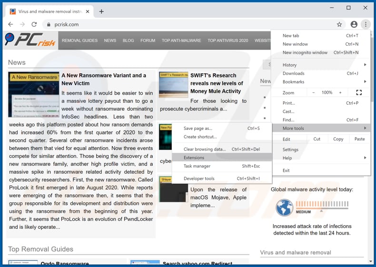376x267 pixels.
Task: Bookmark this page with star icon
Action: coord(339,24)
